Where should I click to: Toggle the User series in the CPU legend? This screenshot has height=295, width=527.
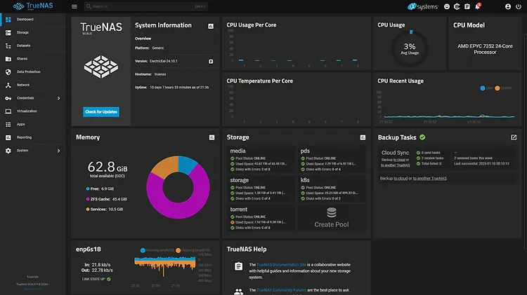click(486, 88)
